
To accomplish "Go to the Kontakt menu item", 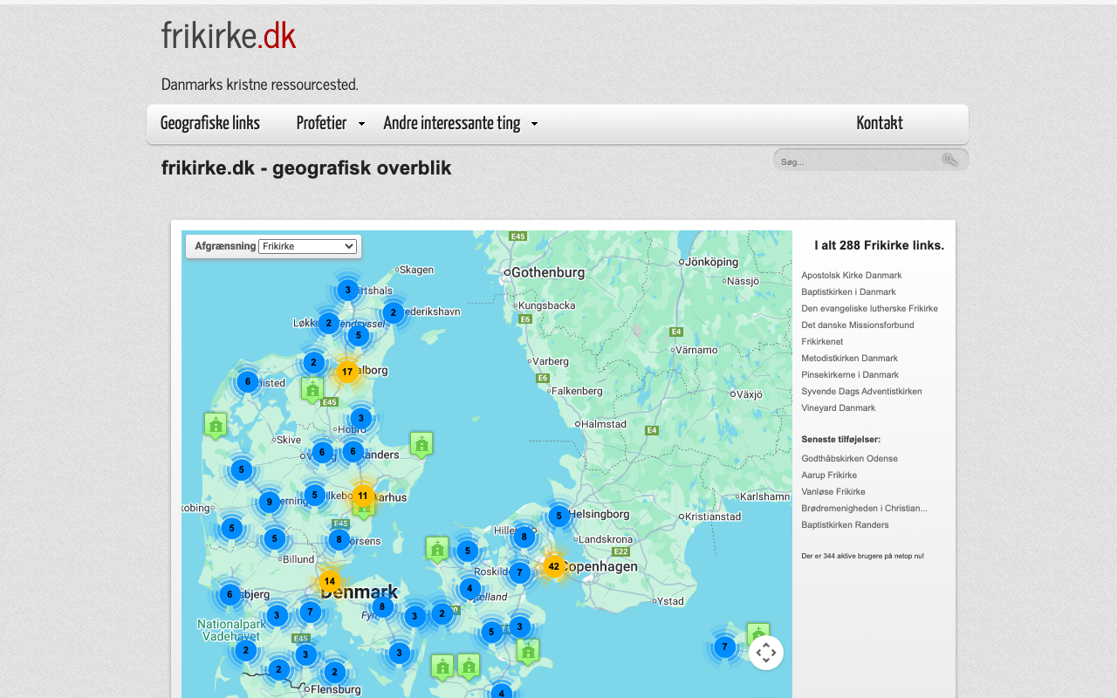I will point(879,124).
